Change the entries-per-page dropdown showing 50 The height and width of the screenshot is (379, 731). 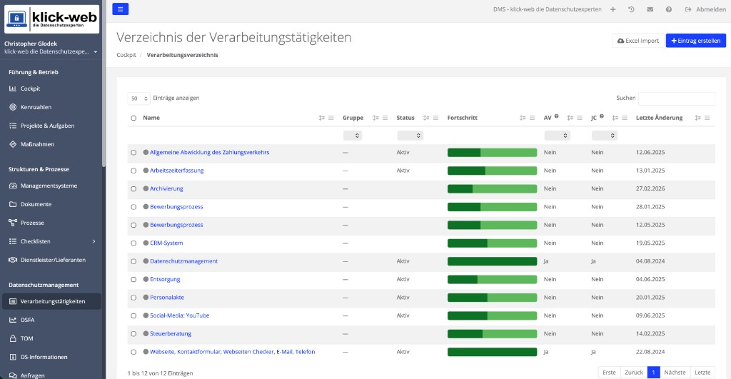tap(139, 98)
